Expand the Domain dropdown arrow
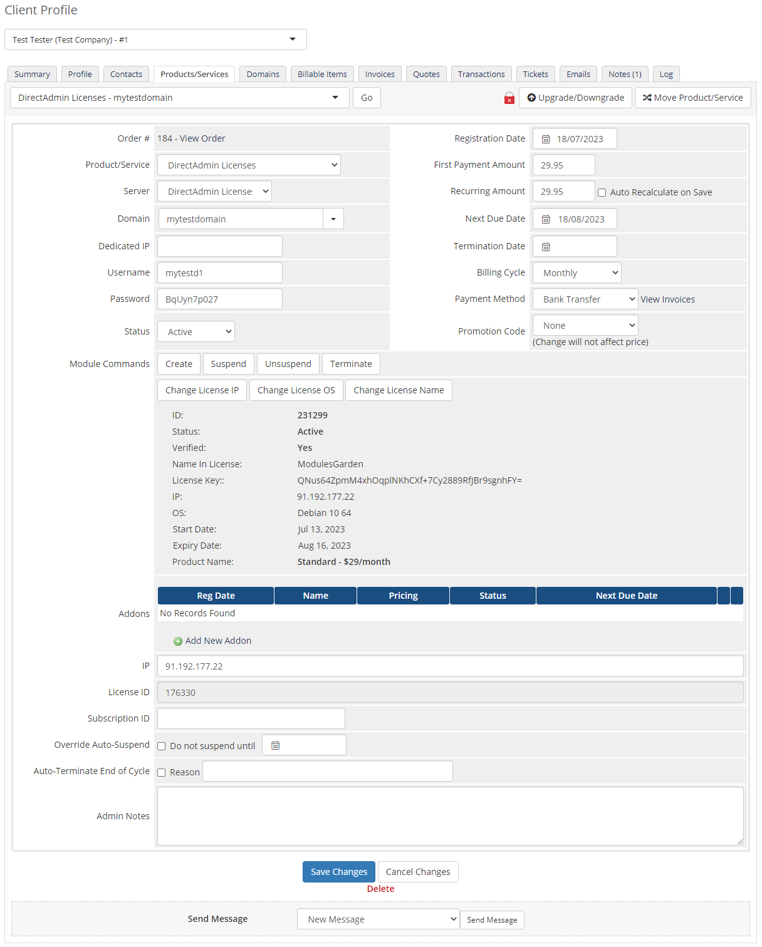The width and height of the screenshot is (762, 947). coord(333,219)
